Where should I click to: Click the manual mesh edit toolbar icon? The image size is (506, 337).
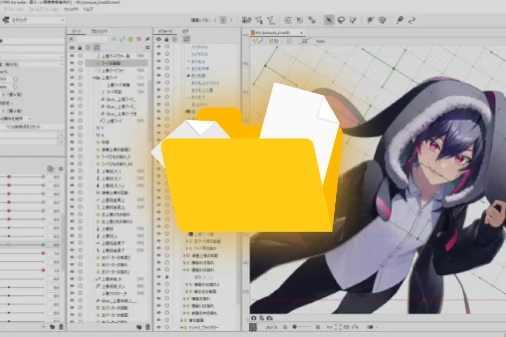(259, 21)
